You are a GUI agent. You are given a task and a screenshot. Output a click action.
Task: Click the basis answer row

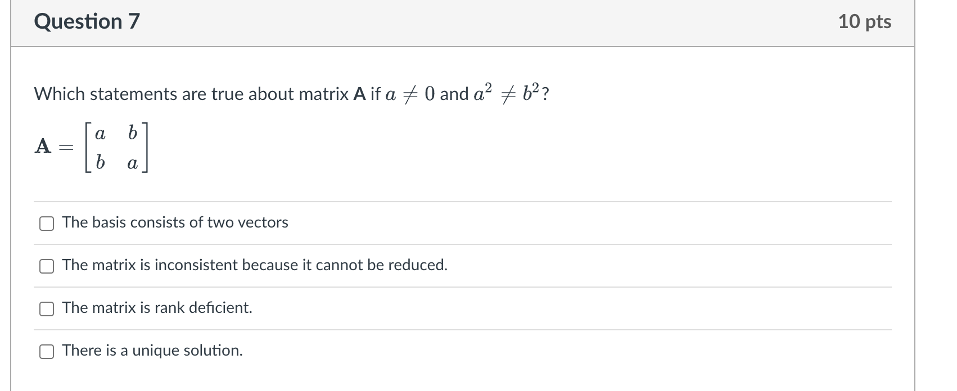(x=175, y=222)
